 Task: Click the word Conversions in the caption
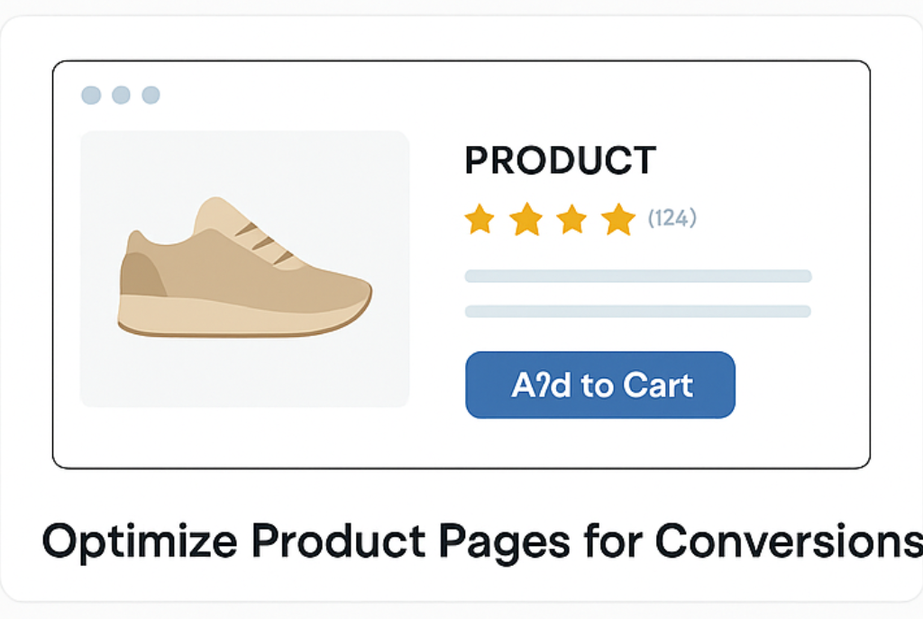coord(789,541)
